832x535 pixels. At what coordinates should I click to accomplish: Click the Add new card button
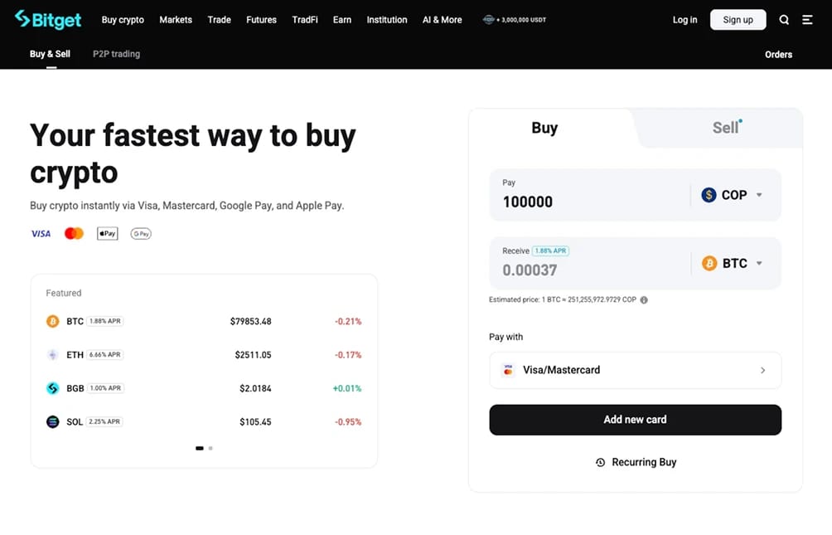[x=635, y=420]
